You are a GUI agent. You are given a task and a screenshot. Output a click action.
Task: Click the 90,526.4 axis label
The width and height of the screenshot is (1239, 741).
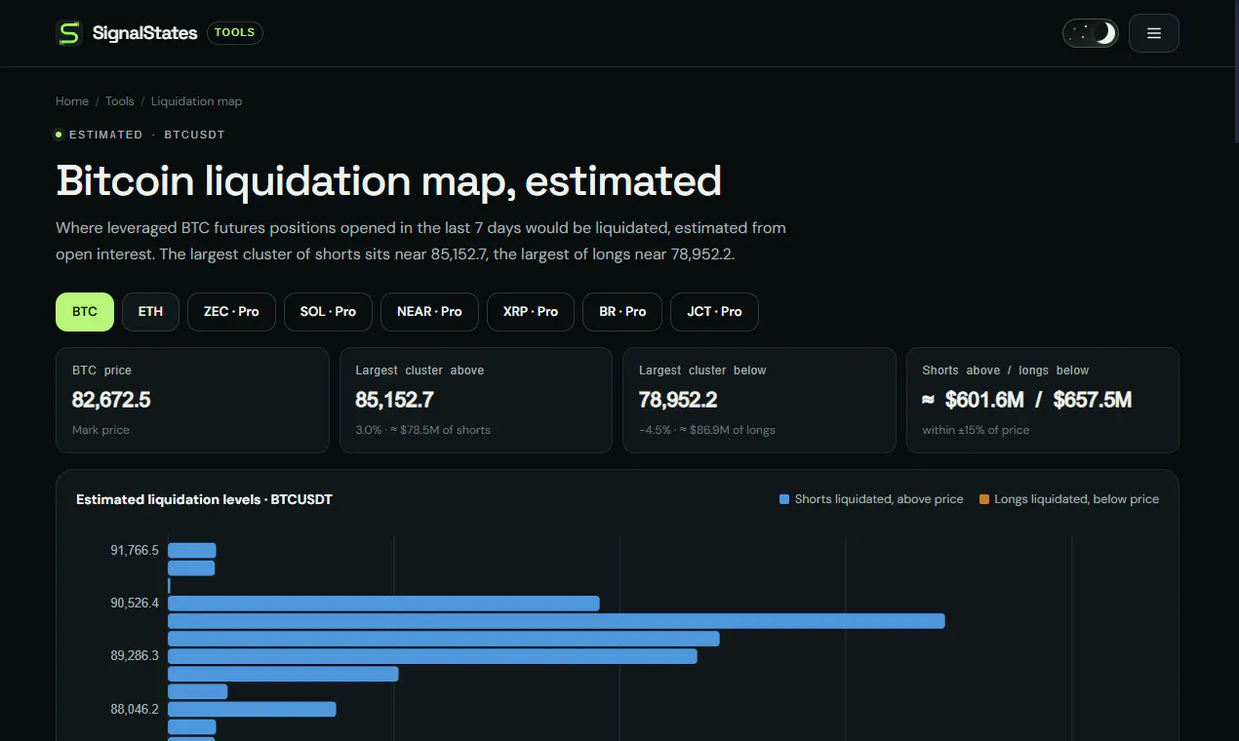click(x=135, y=604)
